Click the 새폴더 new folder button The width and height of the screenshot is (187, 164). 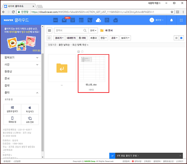pyautogui.click(x=94, y=38)
